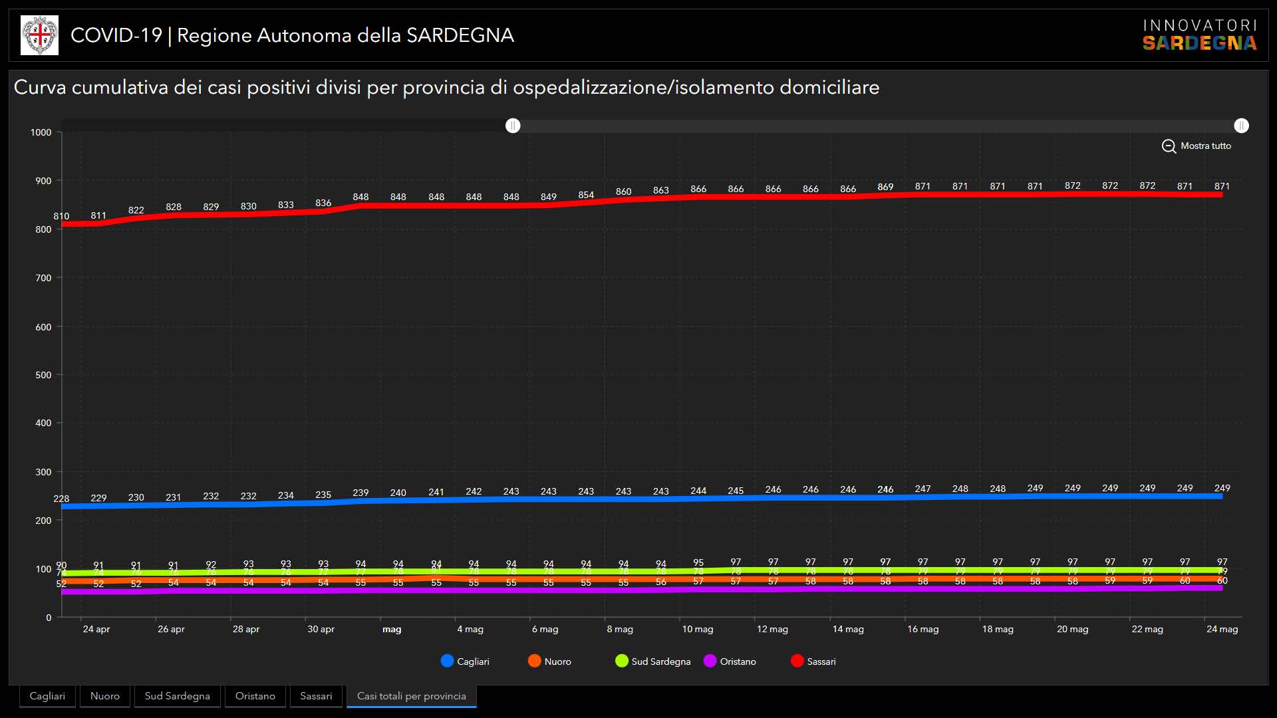Viewport: 1277px width, 718px height.
Task: Click the unselected range scrollbar track
Action: point(286,126)
